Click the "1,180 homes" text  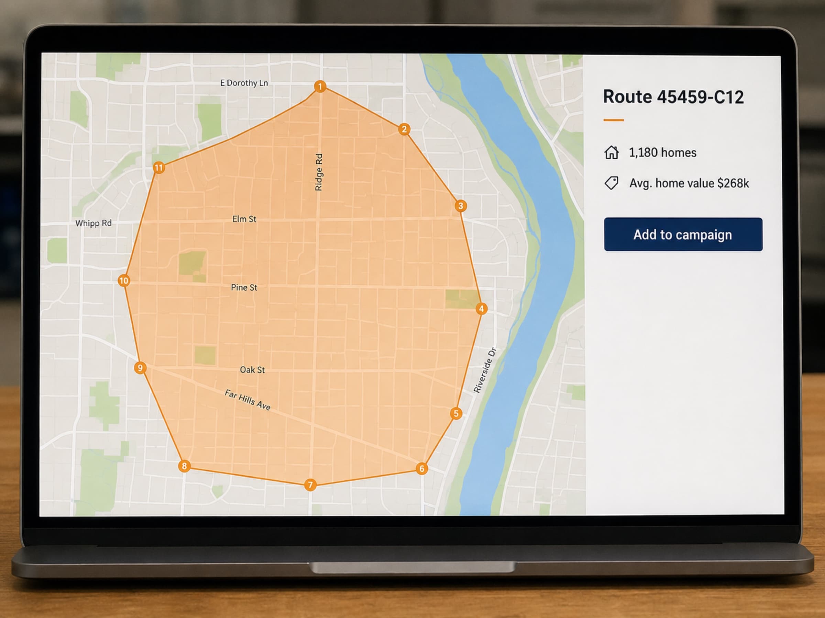point(662,153)
